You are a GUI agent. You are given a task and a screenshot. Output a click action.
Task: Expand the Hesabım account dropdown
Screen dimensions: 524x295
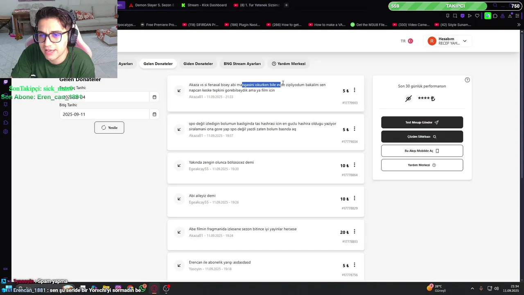click(465, 41)
